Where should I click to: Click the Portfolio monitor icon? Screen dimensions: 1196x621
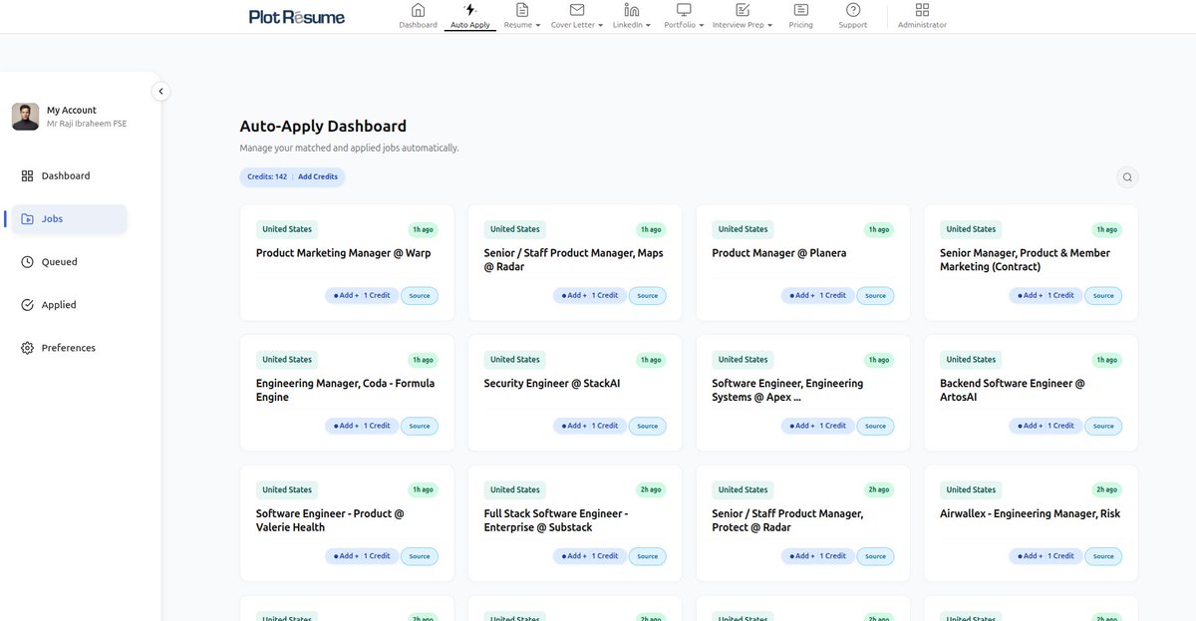(x=684, y=10)
